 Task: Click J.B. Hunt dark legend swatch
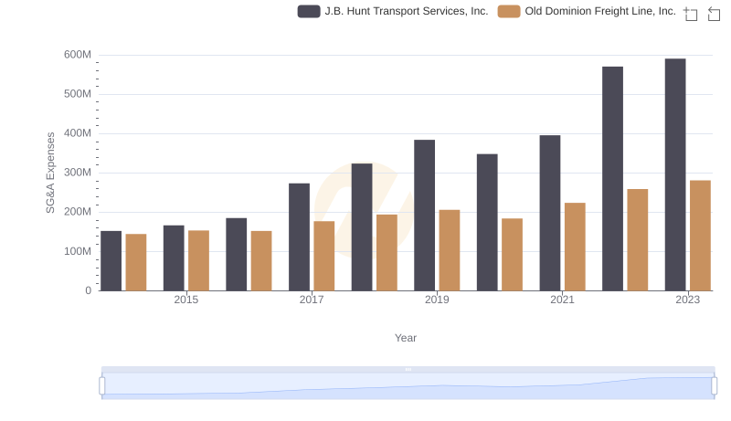pos(309,11)
